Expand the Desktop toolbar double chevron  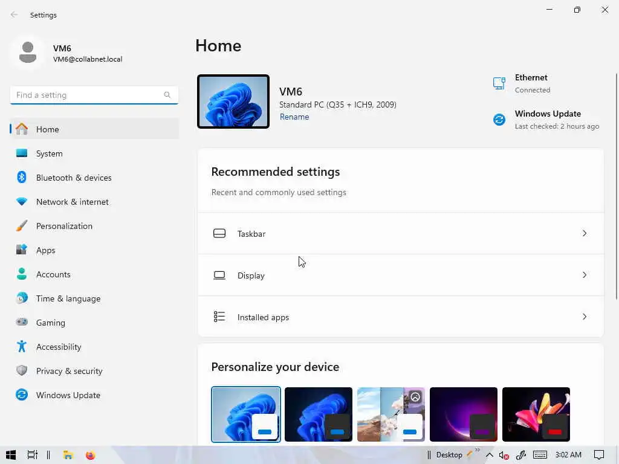click(478, 449)
